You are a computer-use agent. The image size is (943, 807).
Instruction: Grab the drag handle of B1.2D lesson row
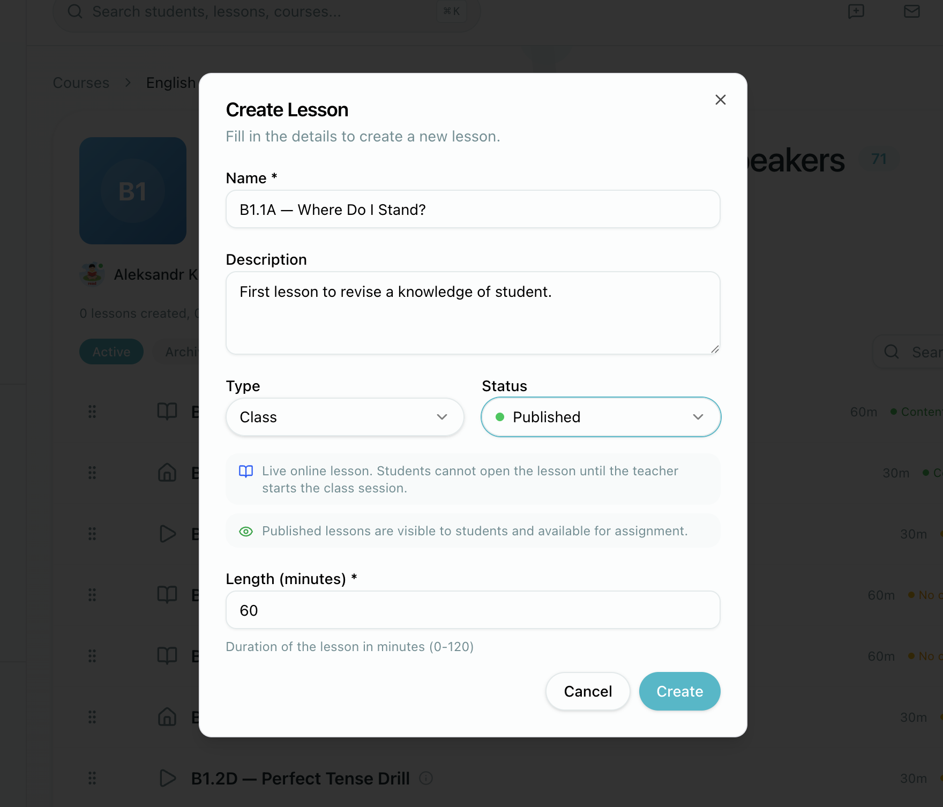[x=92, y=778]
